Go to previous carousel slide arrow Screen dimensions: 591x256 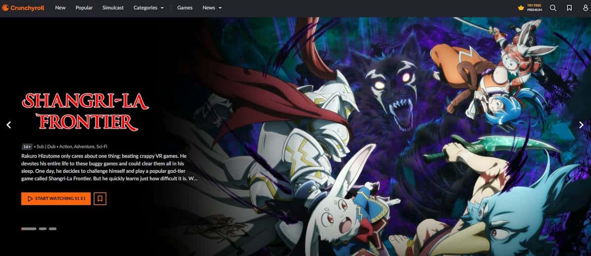8,125
